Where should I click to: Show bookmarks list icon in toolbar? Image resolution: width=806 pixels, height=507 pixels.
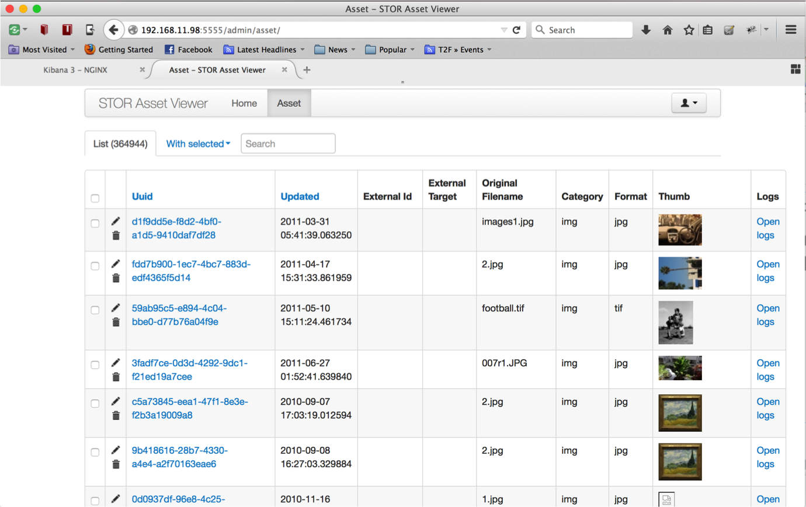click(x=707, y=30)
